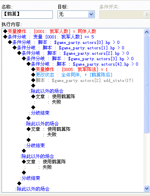Screen dimensions: 150x196
Task: Select the line 更改状态 全体同伴, + [鹤翼阵后]
Action: coord(72,75)
